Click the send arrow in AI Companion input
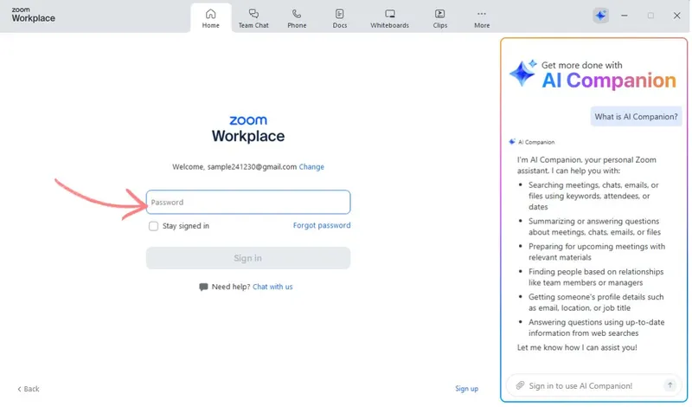The height and width of the screenshot is (407, 692). tap(670, 385)
